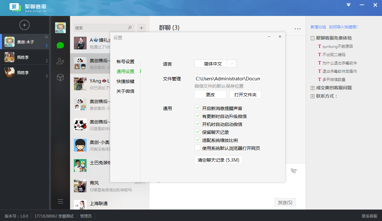Open the 如何导入快捷语? link
Image resolution: width=382 pixels, height=221 pixels.
(343, 27)
